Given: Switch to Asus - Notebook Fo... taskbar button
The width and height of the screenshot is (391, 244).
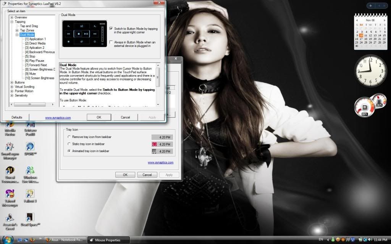Looking at the screenshot, I should click(x=65, y=240).
